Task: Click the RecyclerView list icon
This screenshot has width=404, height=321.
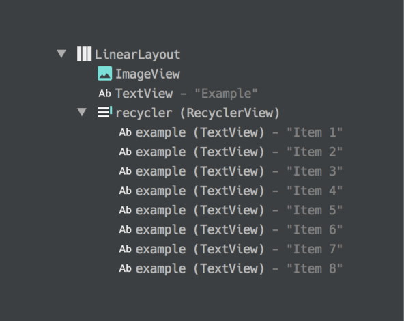Action: pyautogui.click(x=104, y=112)
